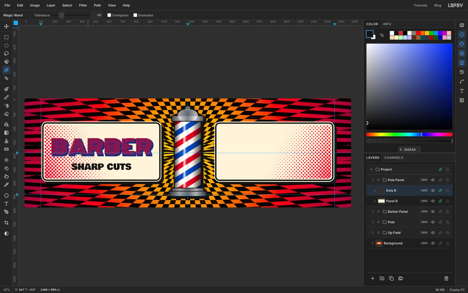Expand the Barber Panel group
This screenshot has height=293, width=468.
[378, 212]
